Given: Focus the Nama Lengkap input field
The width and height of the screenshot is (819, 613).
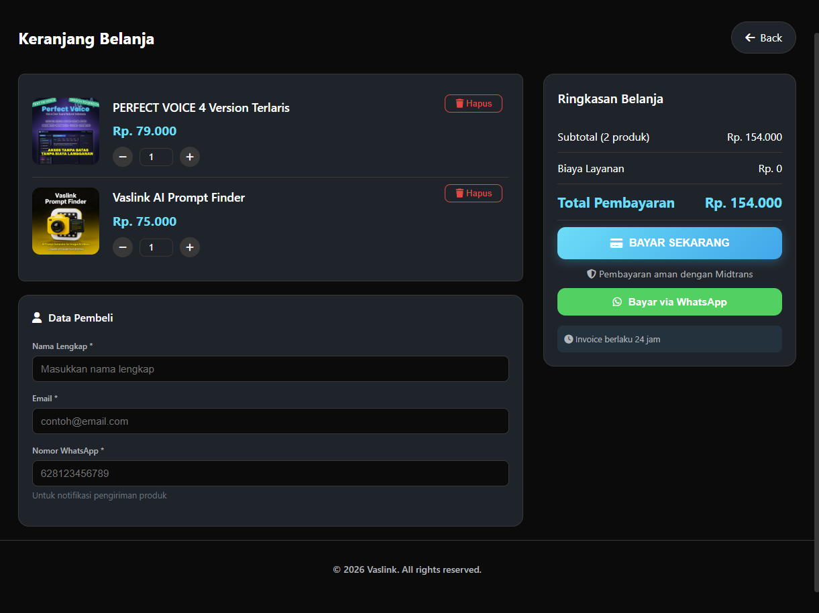Looking at the screenshot, I should click(x=270, y=368).
